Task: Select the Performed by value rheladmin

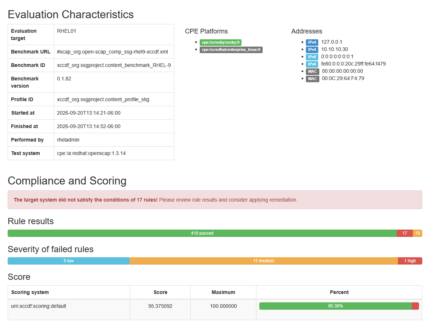Action: pyautogui.click(x=68, y=140)
